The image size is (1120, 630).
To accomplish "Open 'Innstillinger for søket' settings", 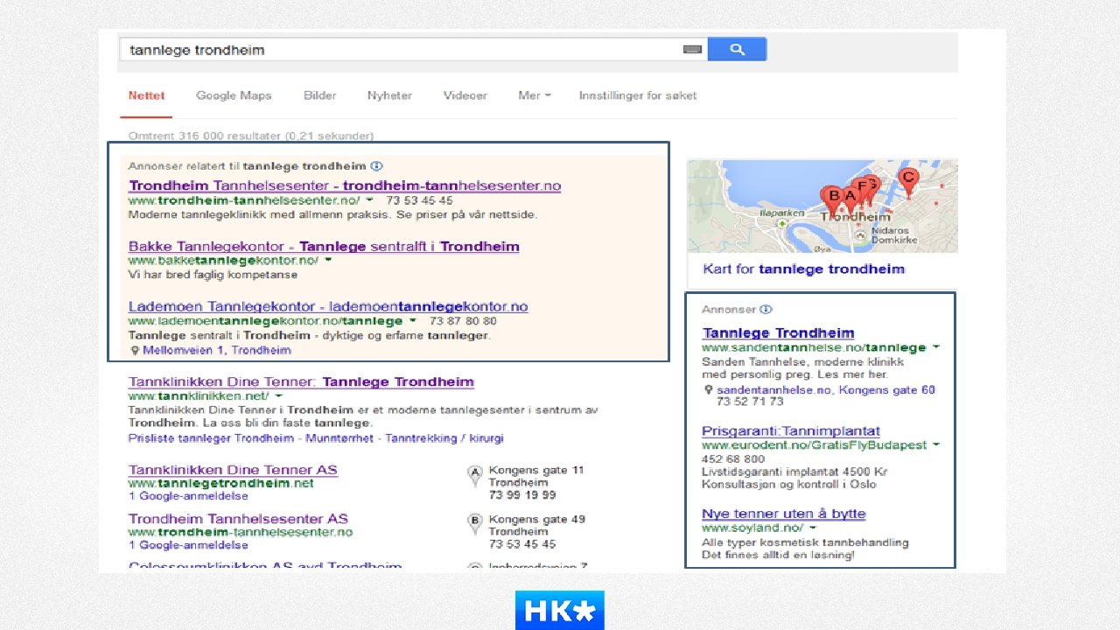I will tap(638, 95).
